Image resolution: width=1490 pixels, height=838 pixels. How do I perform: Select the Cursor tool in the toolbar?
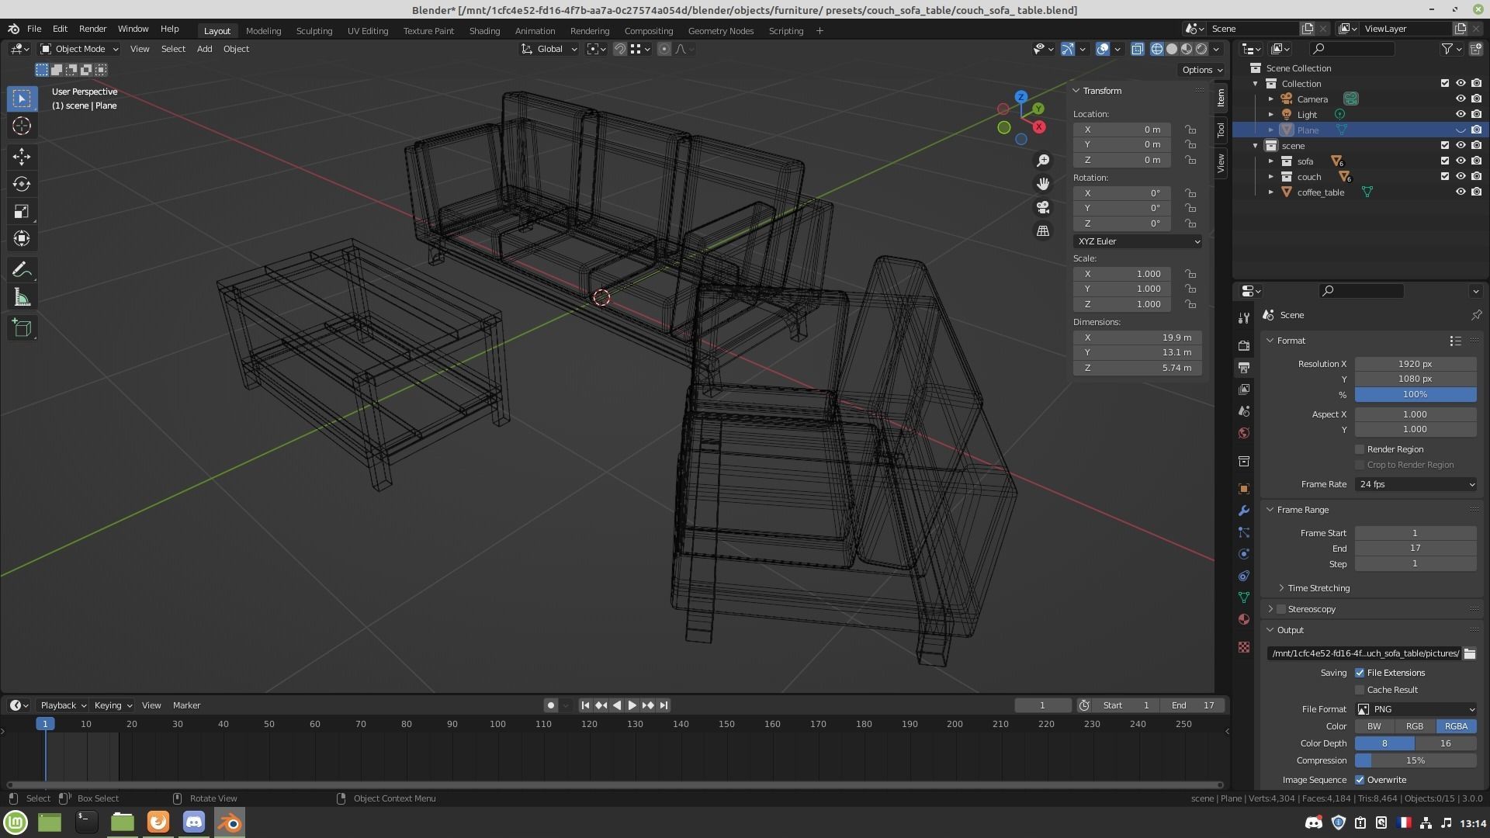[x=22, y=126]
